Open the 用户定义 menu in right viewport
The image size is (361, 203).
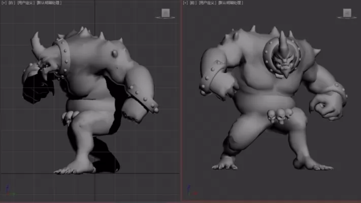[207, 3]
